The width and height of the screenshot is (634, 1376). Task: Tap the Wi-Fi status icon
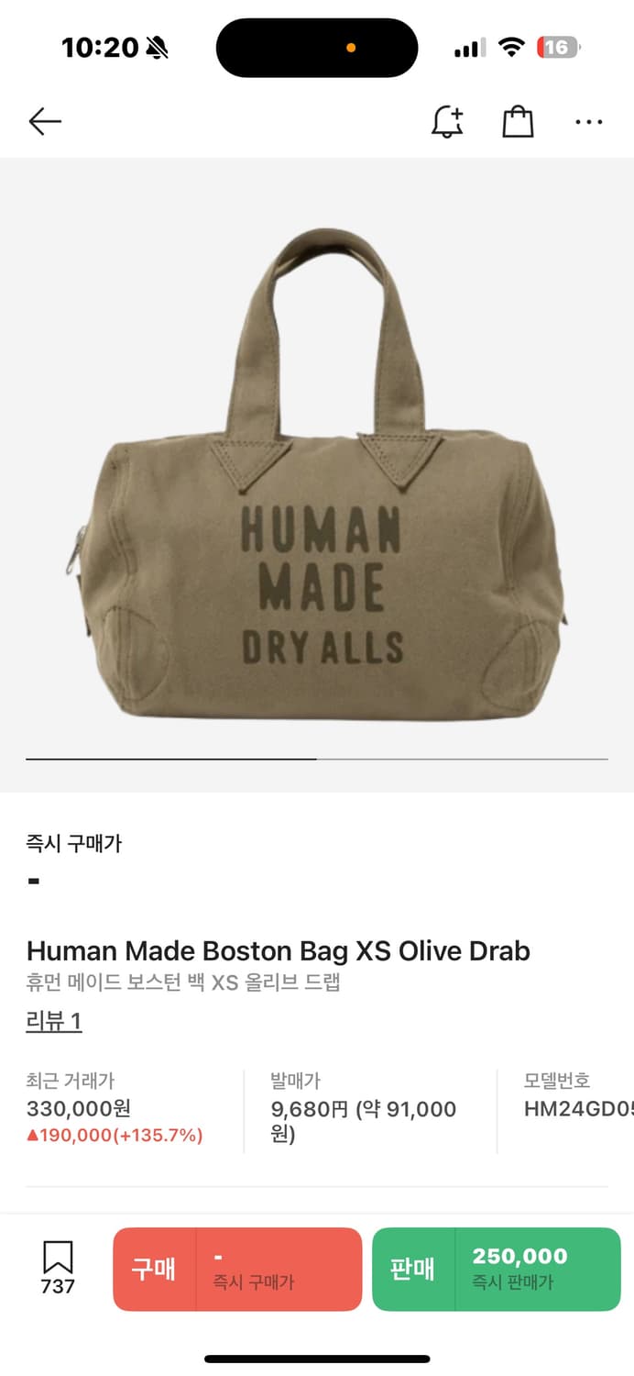(x=510, y=48)
